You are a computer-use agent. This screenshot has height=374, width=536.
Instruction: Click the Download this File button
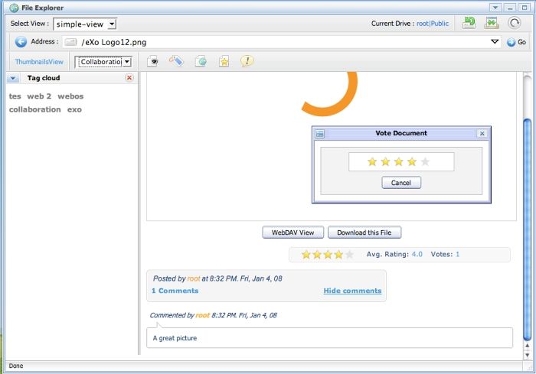pos(364,233)
